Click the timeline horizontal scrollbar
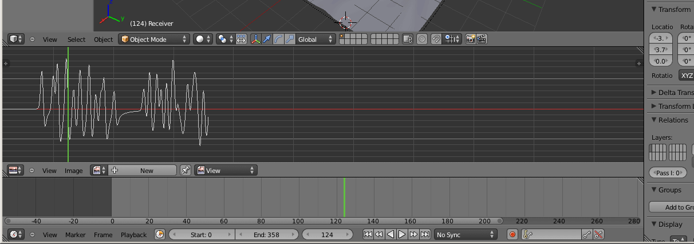Viewport: 694px width, 244px height. click(x=254, y=221)
